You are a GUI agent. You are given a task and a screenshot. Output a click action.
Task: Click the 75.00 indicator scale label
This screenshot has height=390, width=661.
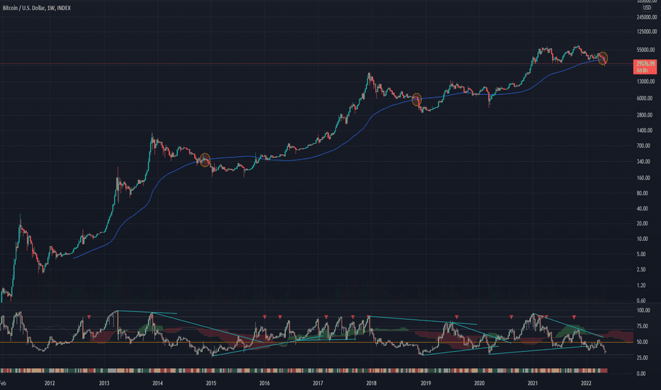(643, 326)
